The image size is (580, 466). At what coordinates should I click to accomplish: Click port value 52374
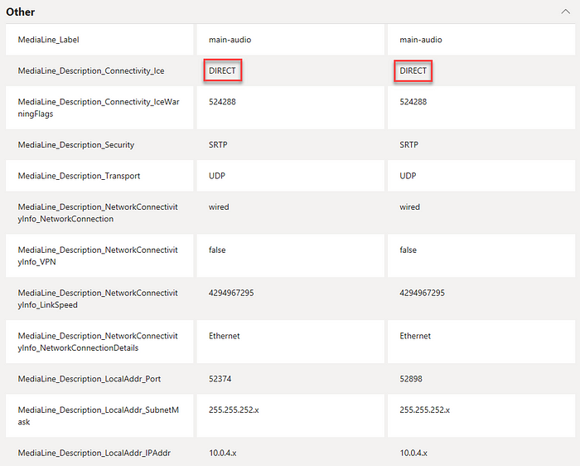click(x=220, y=379)
